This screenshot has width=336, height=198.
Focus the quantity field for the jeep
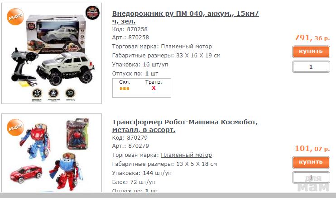pos(311,67)
